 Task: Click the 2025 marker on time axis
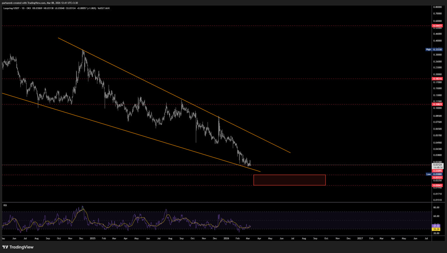[93, 238]
